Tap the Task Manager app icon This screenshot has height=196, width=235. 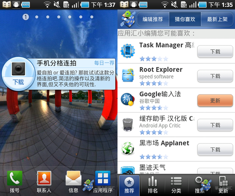tap(128, 51)
